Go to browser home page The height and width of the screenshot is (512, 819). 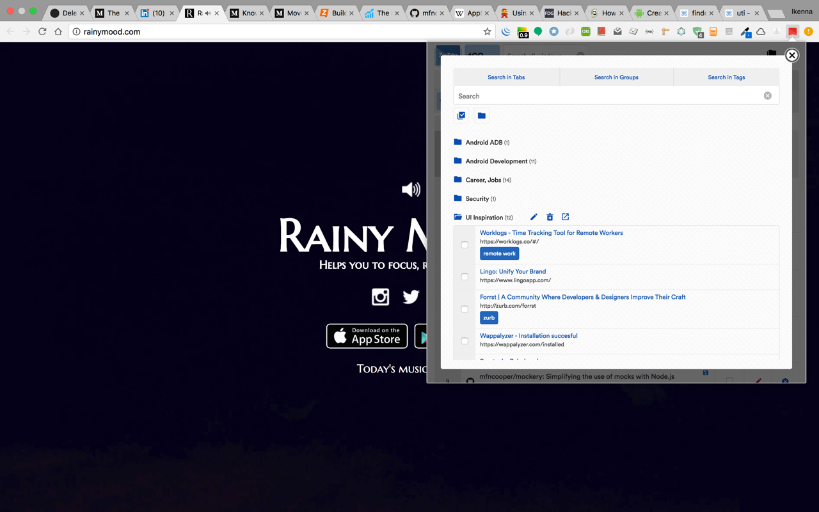58,31
